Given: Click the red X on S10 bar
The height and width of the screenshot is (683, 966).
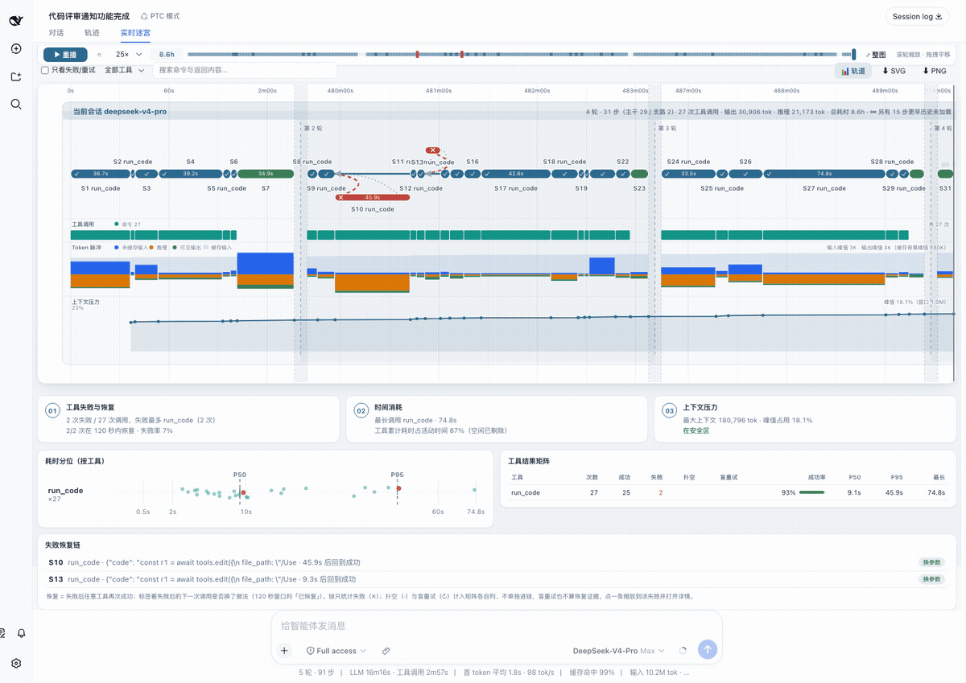Looking at the screenshot, I should [x=341, y=197].
